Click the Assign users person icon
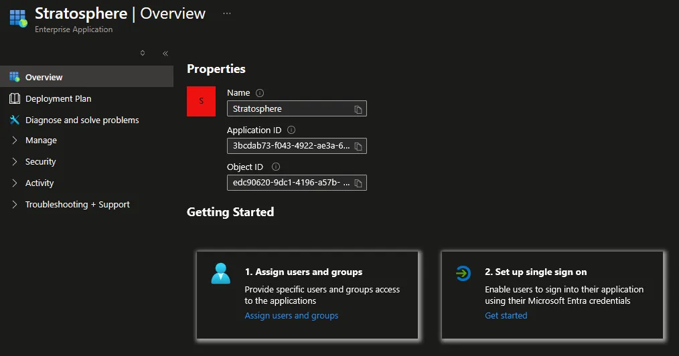 [220, 274]
